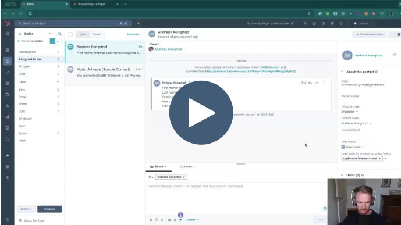Open the Sales inbox switcher dropdown
The image size is (401, 225).
[50, 34]
